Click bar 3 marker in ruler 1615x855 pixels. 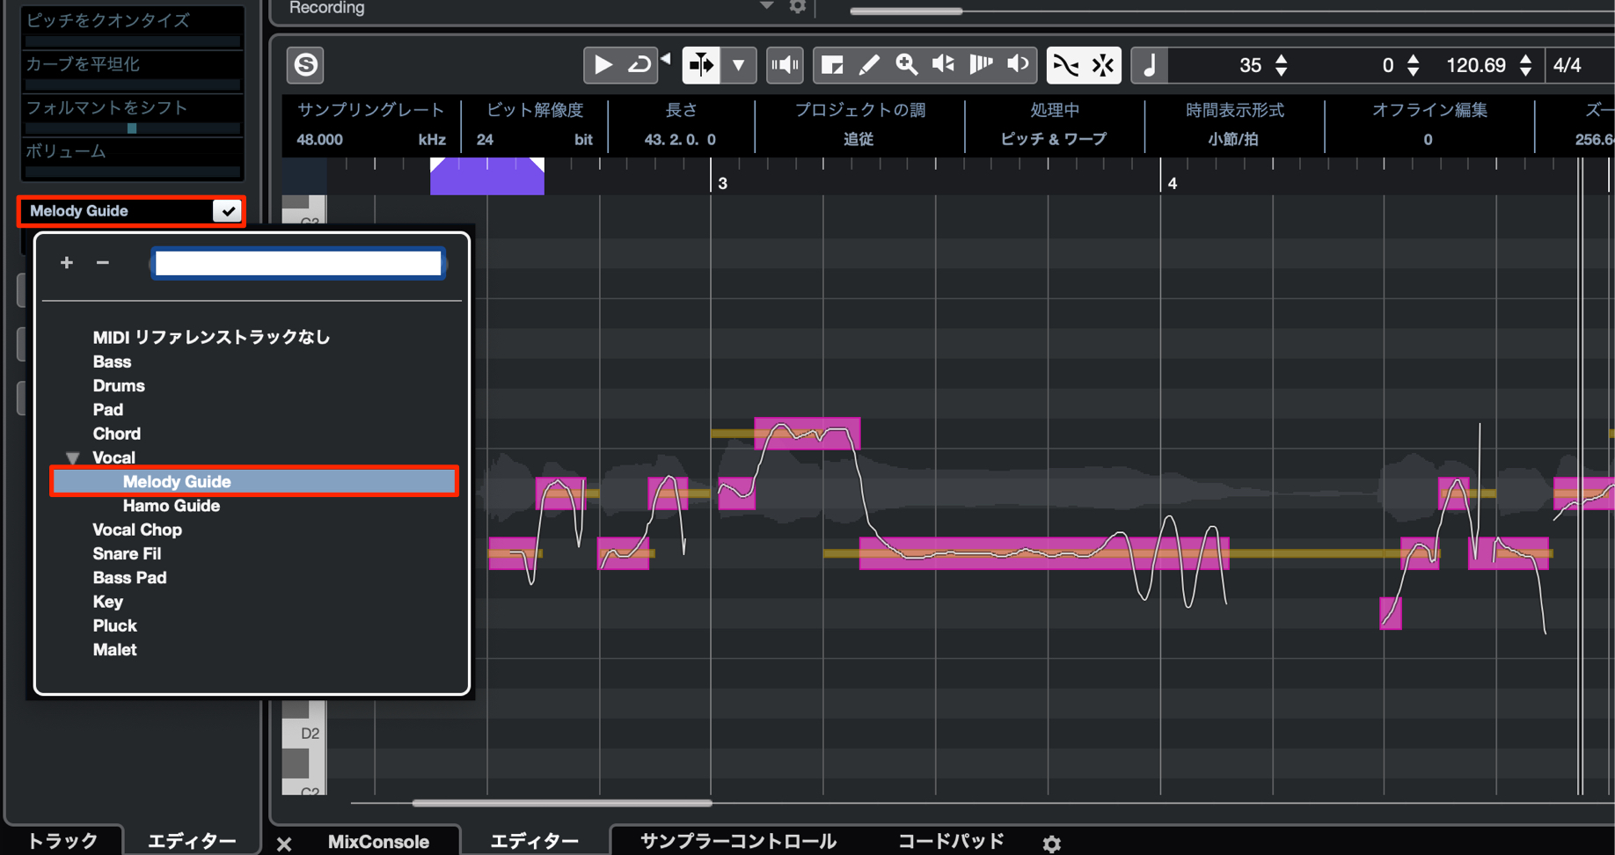pyautogui.click(x=722, y=183)
